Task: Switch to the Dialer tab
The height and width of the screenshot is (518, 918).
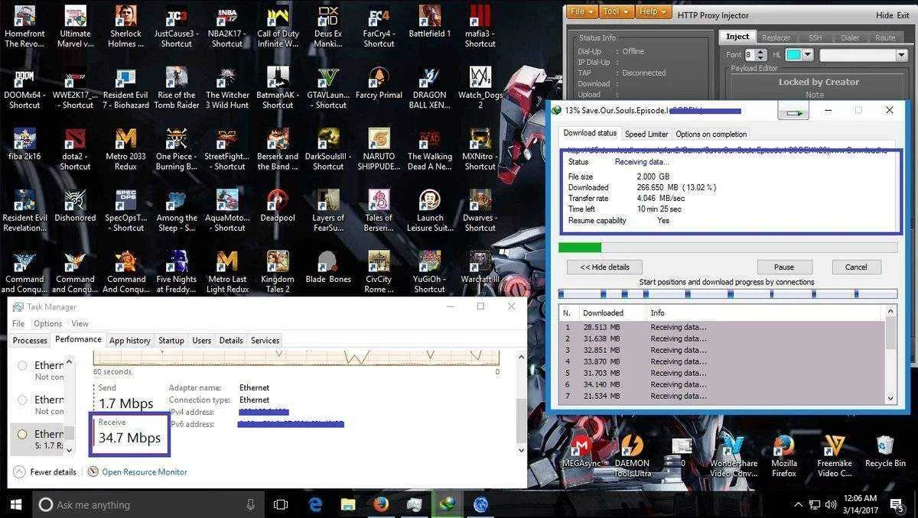Action: (x=850, y=37)
